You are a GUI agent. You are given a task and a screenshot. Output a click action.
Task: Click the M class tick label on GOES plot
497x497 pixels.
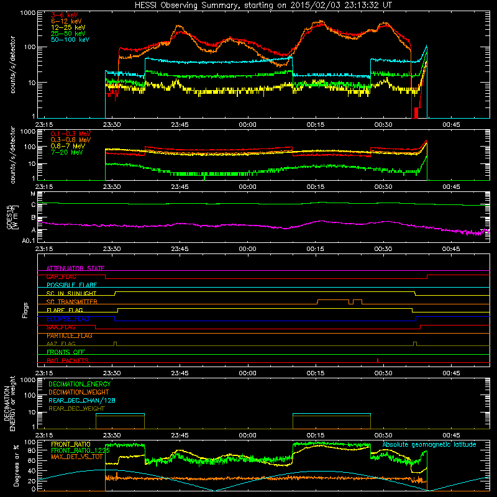[33, 194]
